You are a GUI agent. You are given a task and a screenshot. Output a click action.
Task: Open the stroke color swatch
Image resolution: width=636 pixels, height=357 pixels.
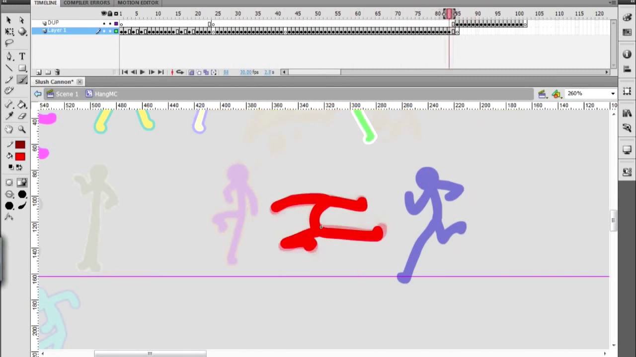pos(20,145)
